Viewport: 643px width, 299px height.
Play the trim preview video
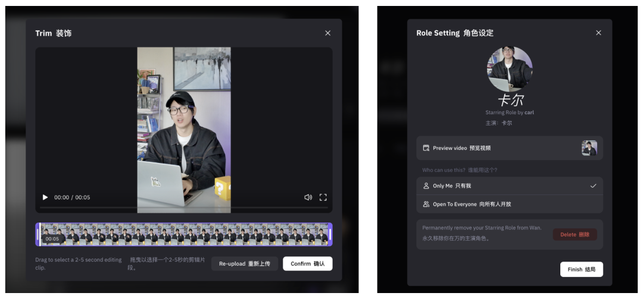[x=45, y=197]
